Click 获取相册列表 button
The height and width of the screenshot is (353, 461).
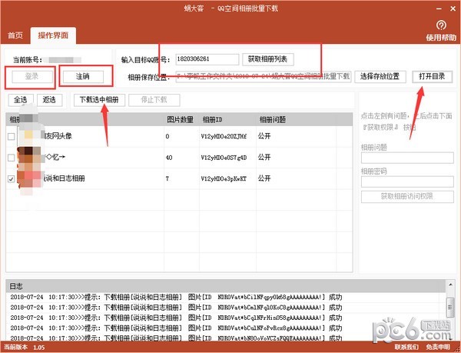coord(267,59)
